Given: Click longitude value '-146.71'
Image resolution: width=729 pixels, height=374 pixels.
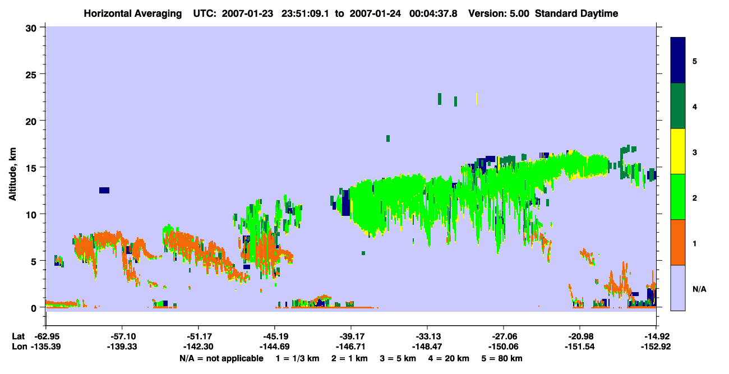Looking at the screenshot, I should tap(351, 347).
